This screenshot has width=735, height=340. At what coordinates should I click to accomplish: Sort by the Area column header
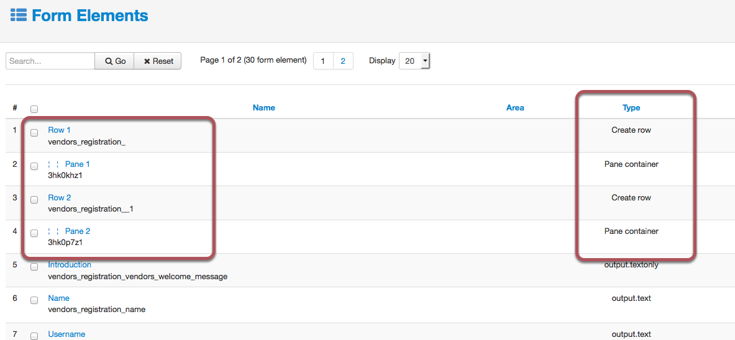515,108
